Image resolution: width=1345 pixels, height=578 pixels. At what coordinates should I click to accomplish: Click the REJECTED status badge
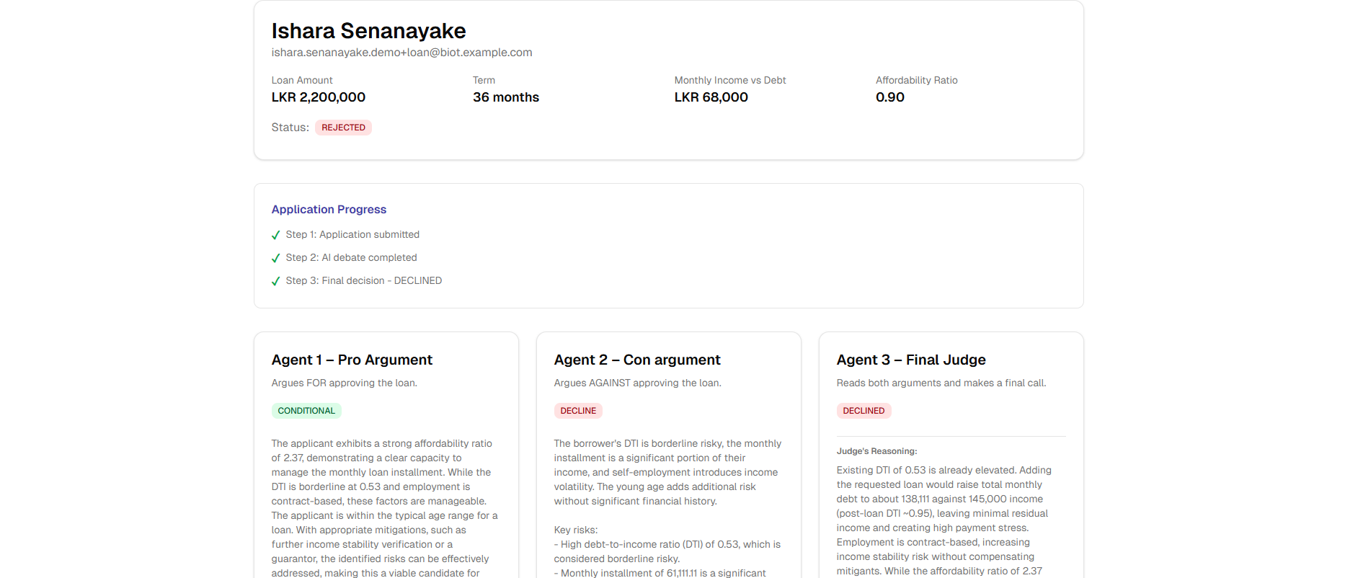coord(343,128)
